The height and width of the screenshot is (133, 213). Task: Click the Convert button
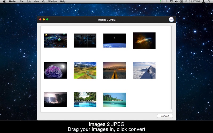[165, 116]
